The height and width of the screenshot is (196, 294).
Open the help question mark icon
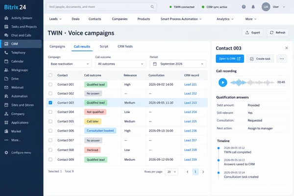click(x=244, y=7)
